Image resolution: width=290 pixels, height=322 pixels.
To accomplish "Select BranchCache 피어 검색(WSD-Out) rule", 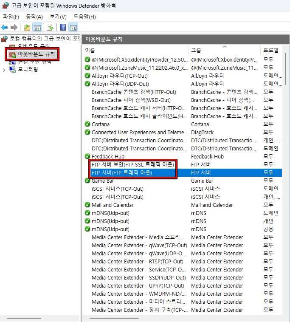I will 131,100.
